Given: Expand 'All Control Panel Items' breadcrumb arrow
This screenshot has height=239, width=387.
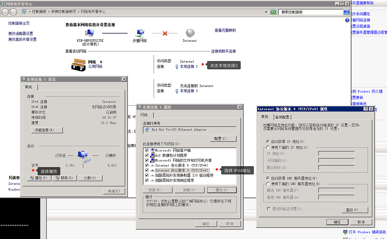Looking at the screenshot, I should 78,12.
